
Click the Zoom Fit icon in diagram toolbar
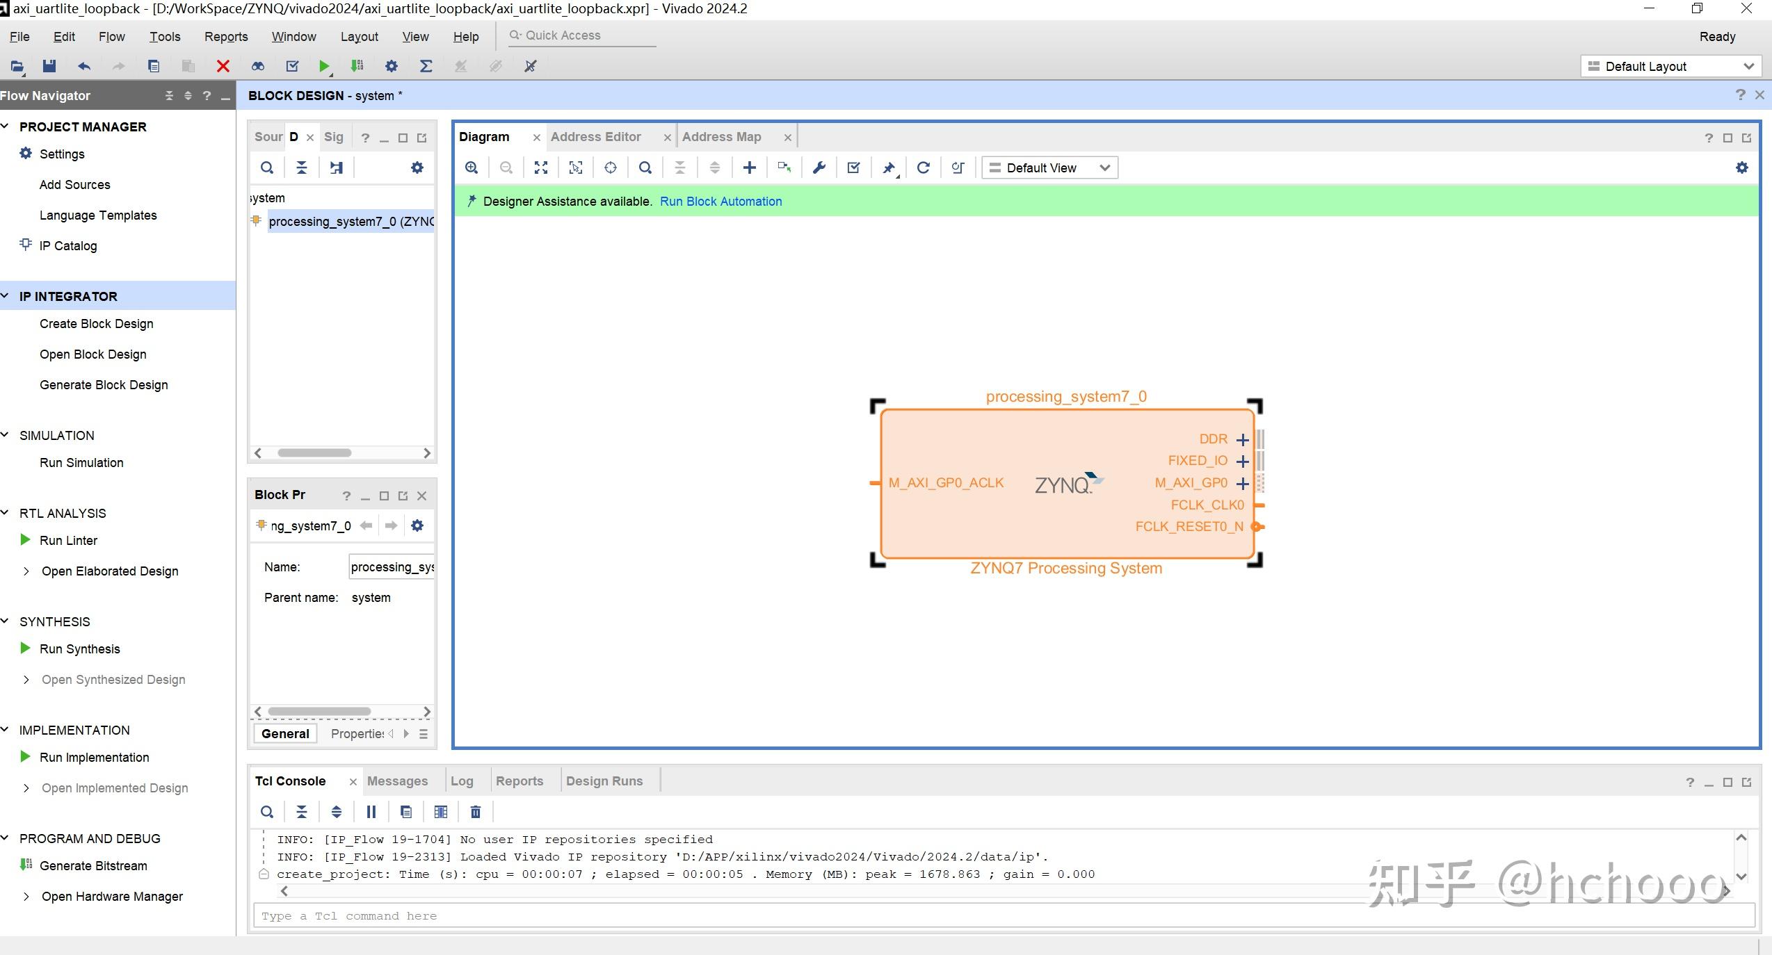tap(540, 168)
